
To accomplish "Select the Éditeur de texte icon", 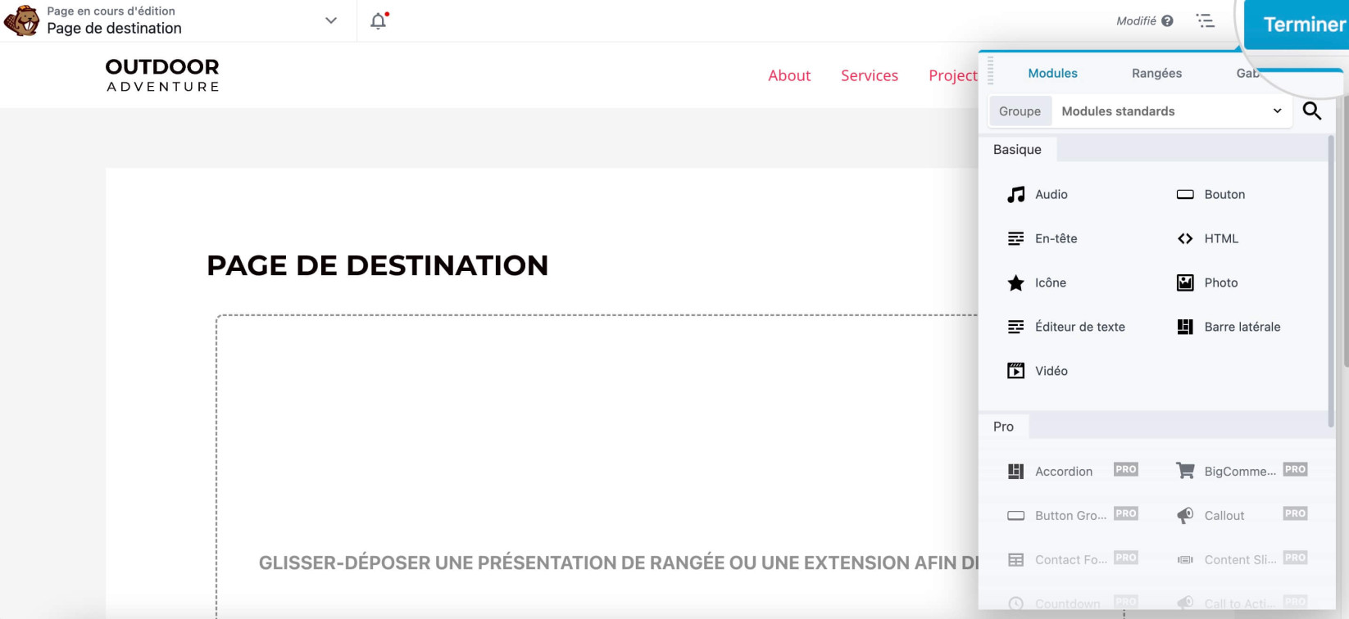I will (1016, 327).
